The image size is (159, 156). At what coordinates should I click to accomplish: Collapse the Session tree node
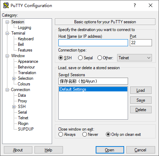pyautogui.click(x=7, y=22)
